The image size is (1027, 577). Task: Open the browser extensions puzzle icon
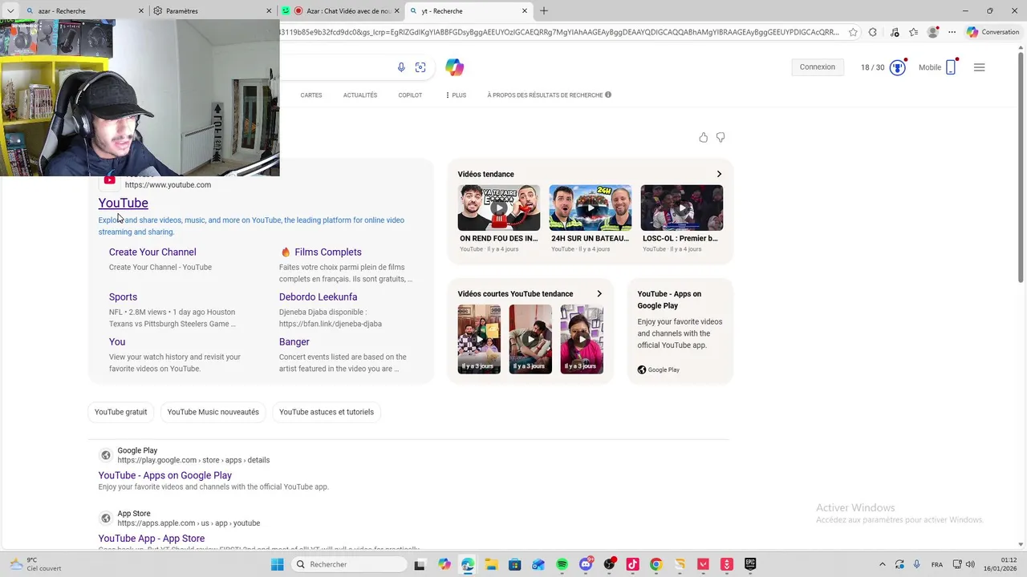(873, 32)
